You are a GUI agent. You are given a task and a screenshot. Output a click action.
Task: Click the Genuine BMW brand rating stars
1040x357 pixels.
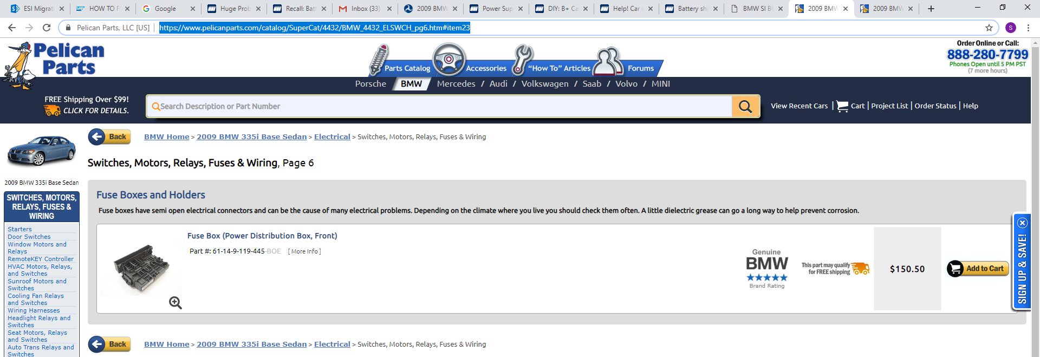click(x=767, y=277)
